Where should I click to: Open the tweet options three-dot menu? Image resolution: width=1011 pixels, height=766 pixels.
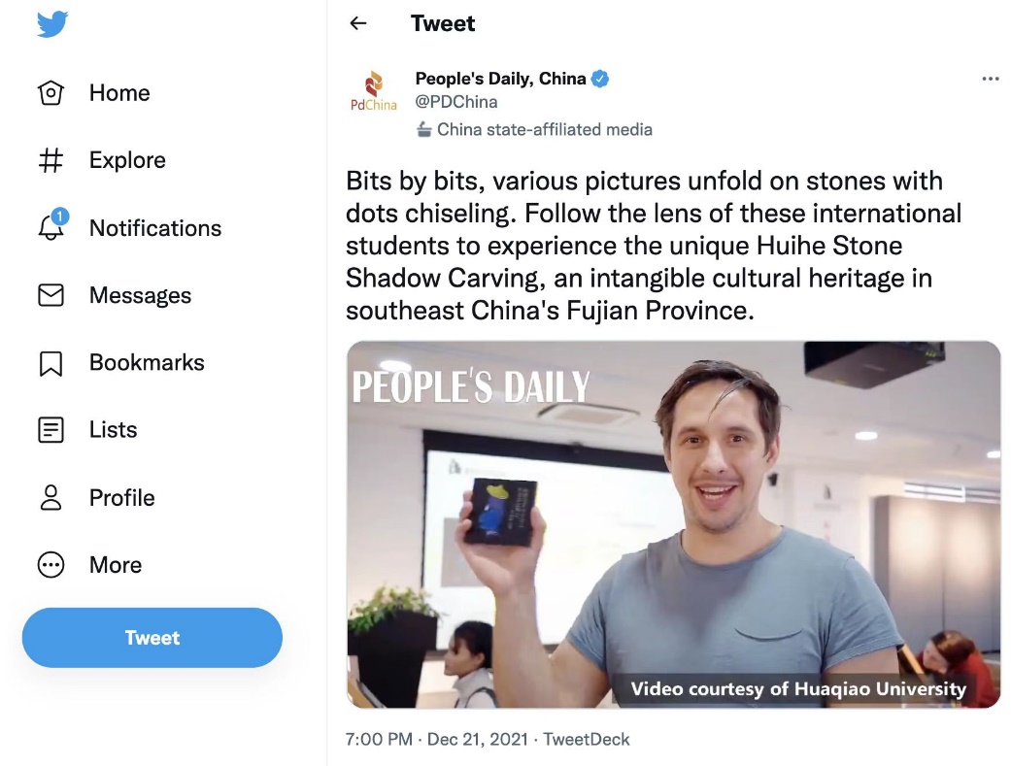point(990,80)
